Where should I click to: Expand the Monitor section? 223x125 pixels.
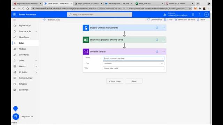pos(36,66)
